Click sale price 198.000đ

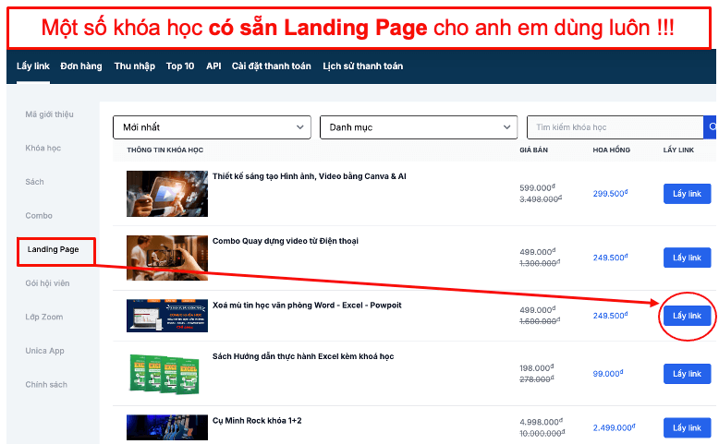click(x=537, y=368)
